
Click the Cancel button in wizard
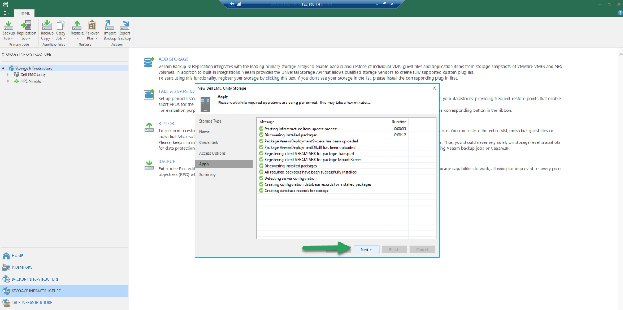(x=422, y=249)
